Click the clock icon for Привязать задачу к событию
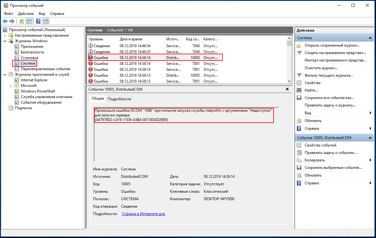 299,153
